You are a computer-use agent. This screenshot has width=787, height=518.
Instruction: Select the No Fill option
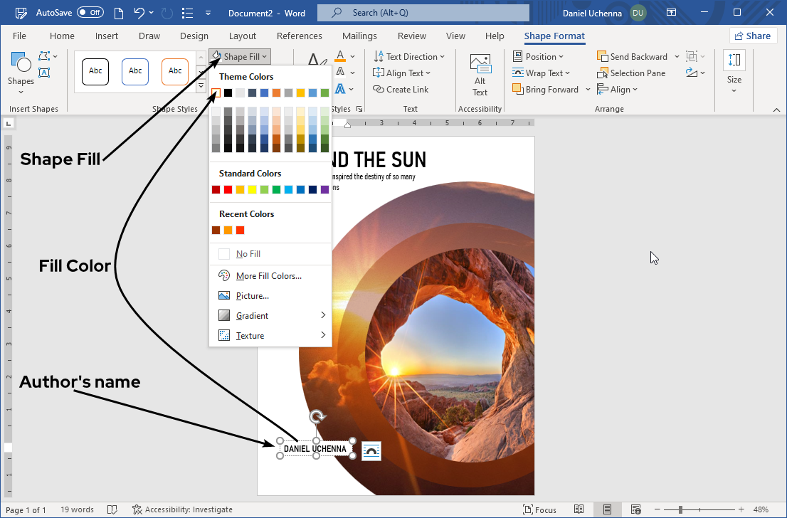[x=248, y=254]
